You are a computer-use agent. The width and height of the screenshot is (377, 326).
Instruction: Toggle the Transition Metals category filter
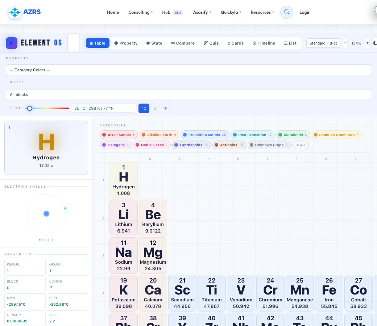pyautogui.click(x=205, y=135)
